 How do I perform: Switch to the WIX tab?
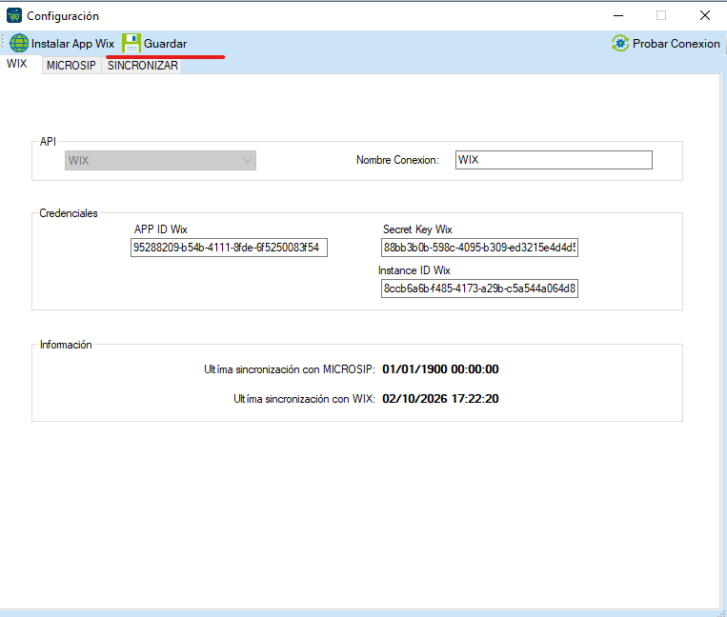click(17, 64)
